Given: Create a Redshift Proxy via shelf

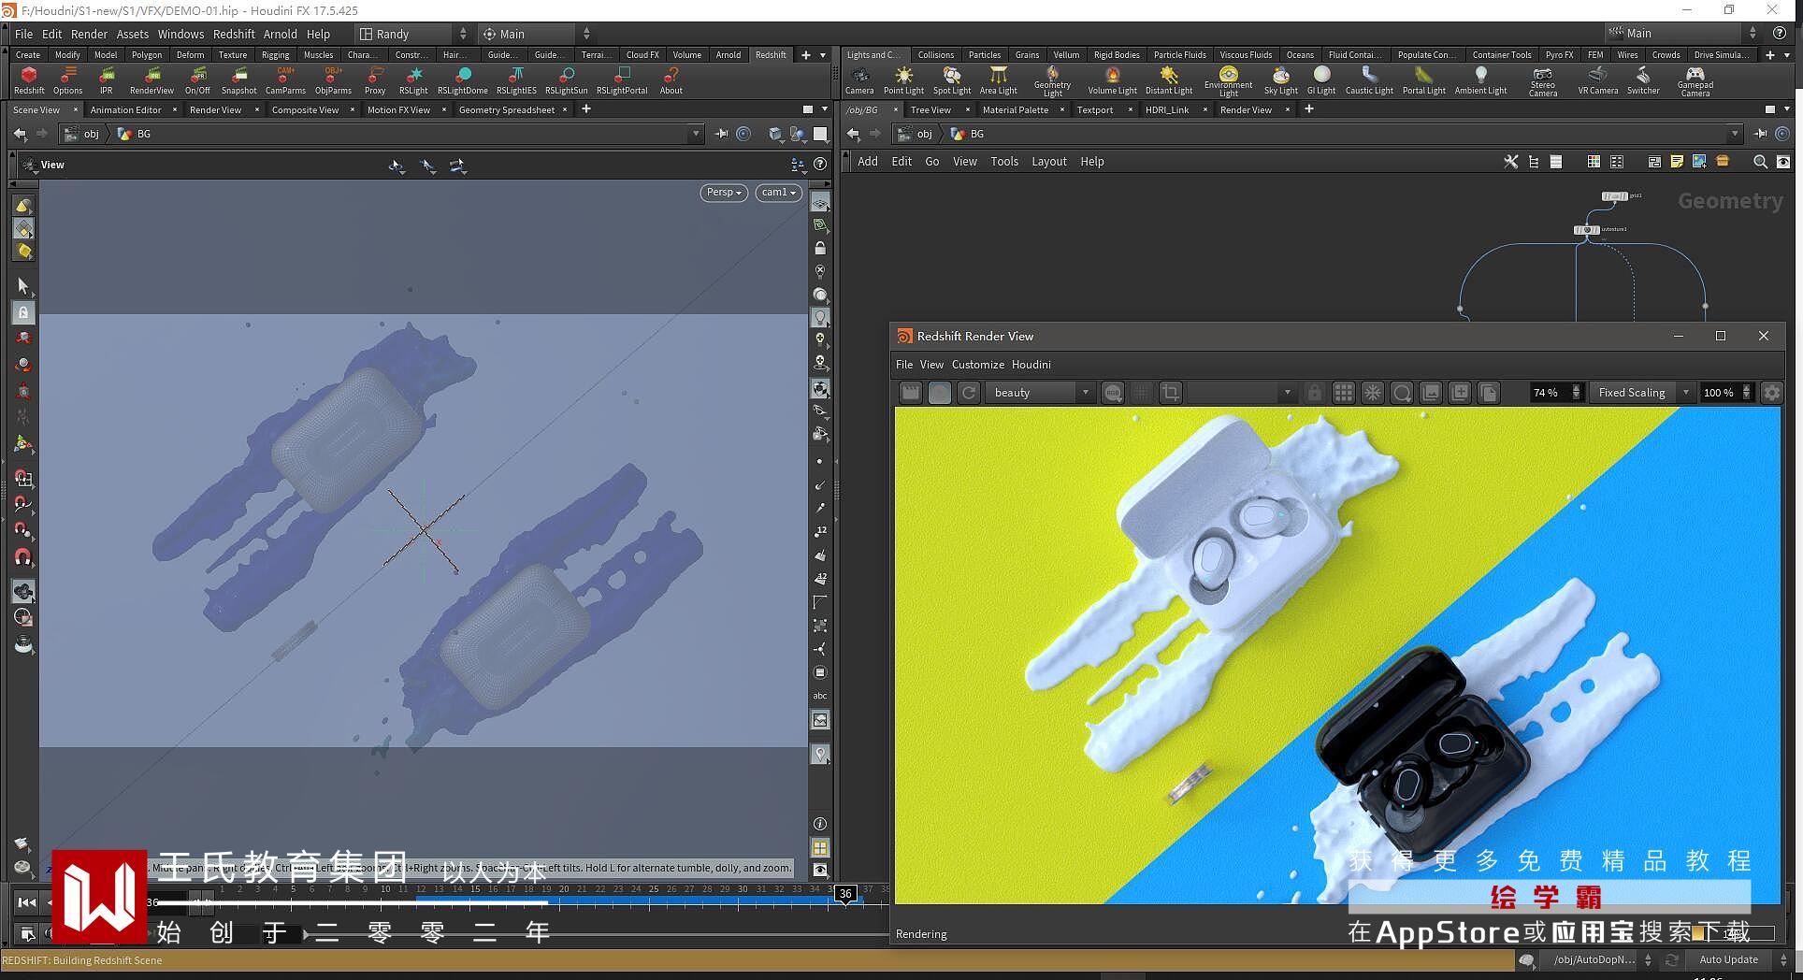Looking at the screenshot, I should point(375,79).
